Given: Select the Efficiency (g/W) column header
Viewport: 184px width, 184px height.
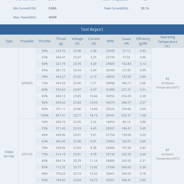Looking at the screenshot, I should (143, 41).
